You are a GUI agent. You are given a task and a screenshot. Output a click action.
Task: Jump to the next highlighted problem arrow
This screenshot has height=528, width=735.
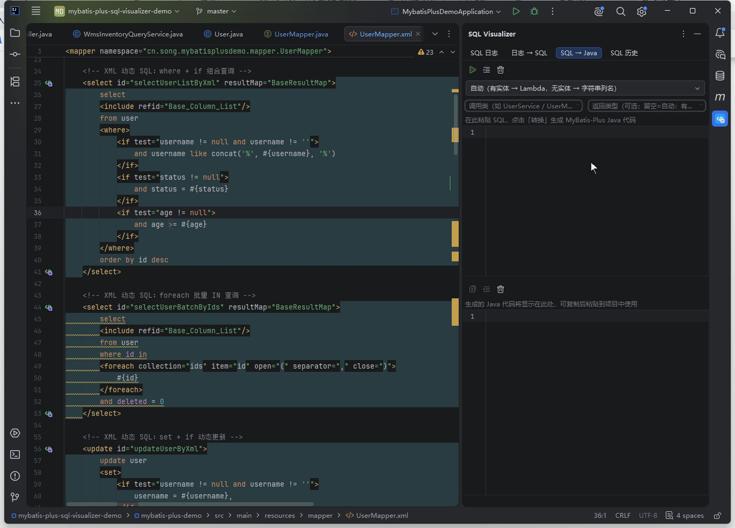[453, 52]
